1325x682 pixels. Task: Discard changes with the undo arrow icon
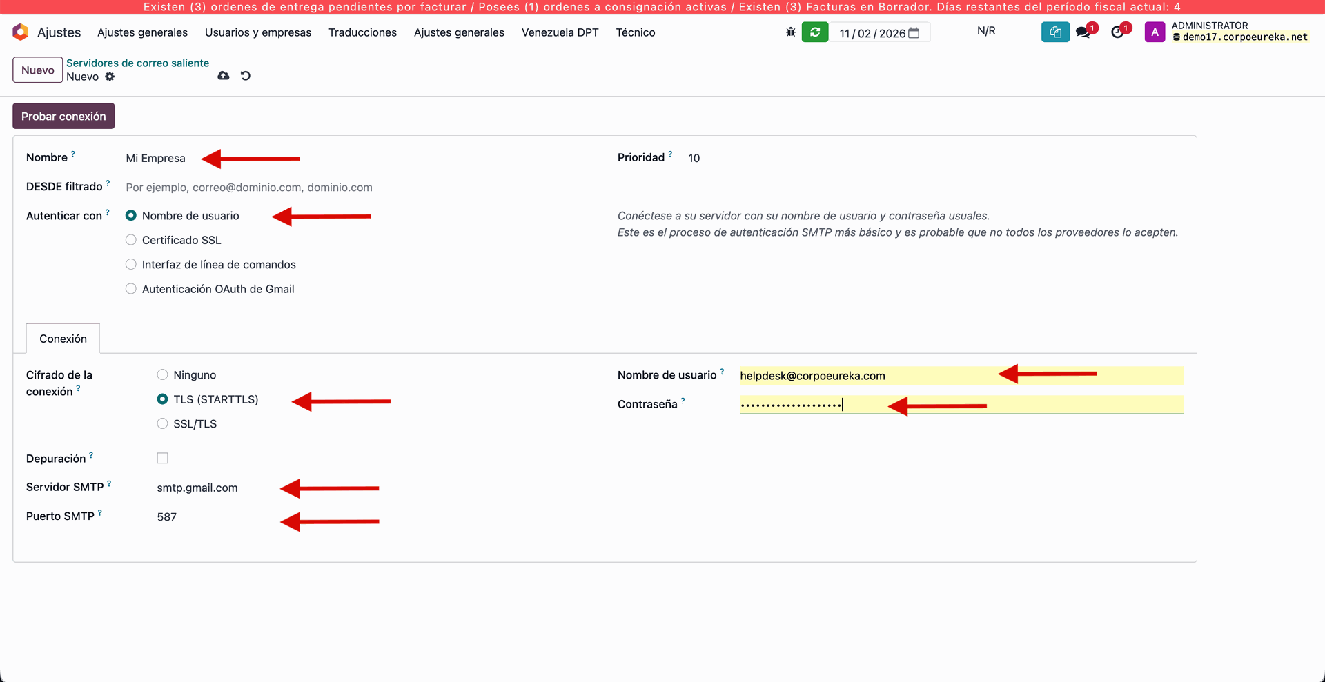pos(246,76)
